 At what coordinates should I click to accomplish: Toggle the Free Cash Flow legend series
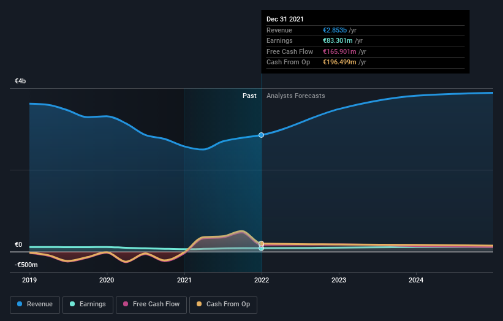(x=151, y=304)
